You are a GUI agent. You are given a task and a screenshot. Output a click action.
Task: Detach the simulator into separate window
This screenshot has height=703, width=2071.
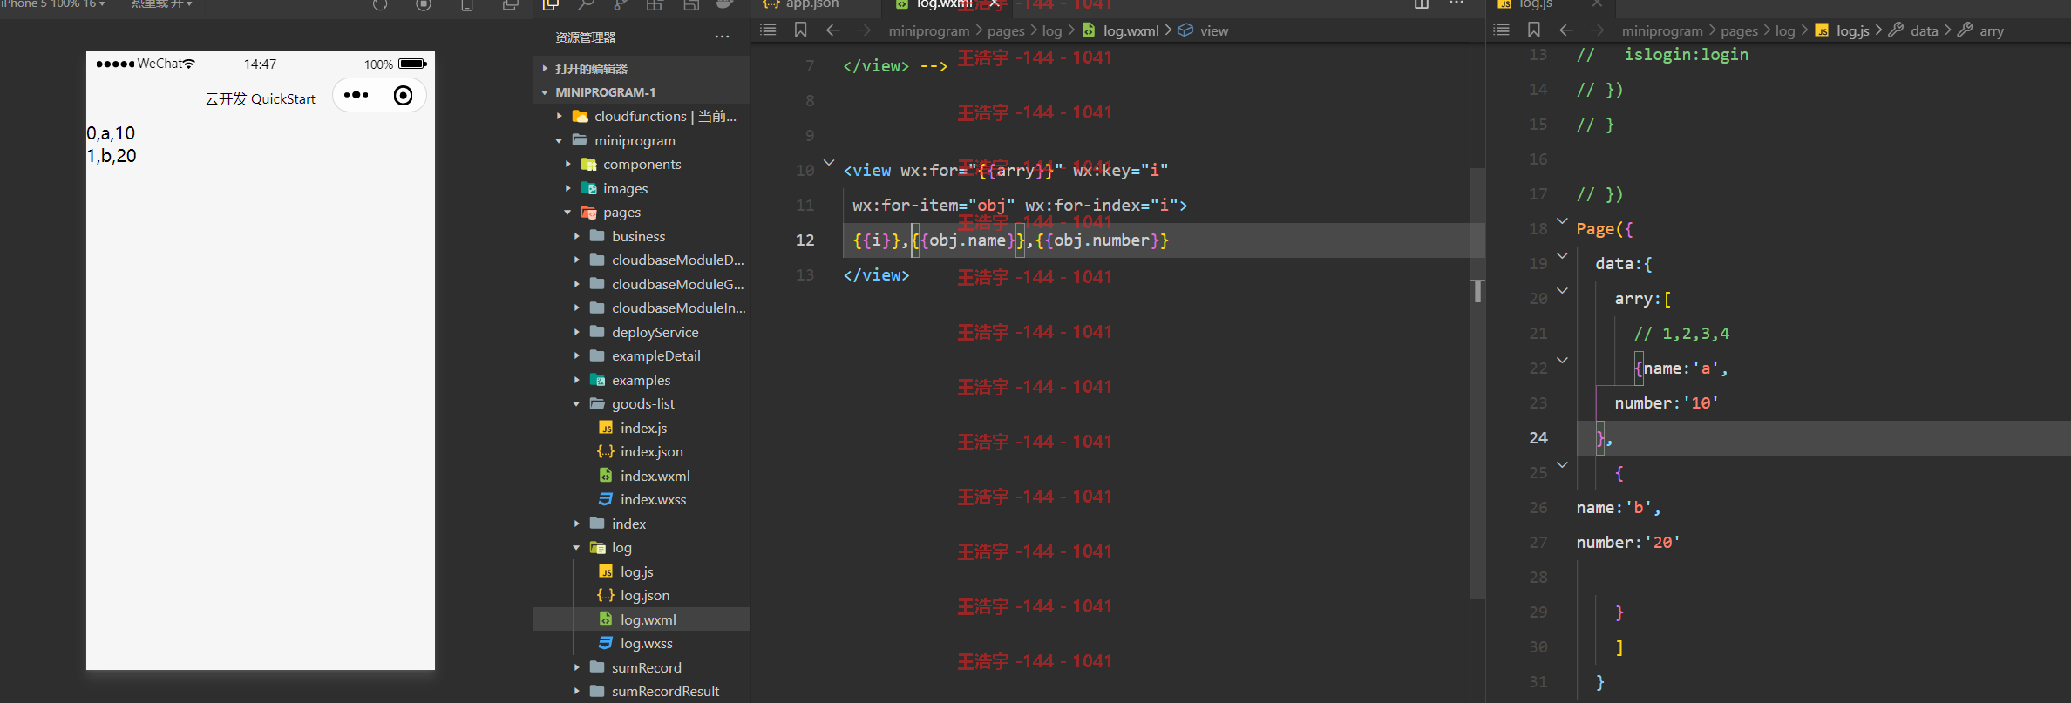pos(511,4)
